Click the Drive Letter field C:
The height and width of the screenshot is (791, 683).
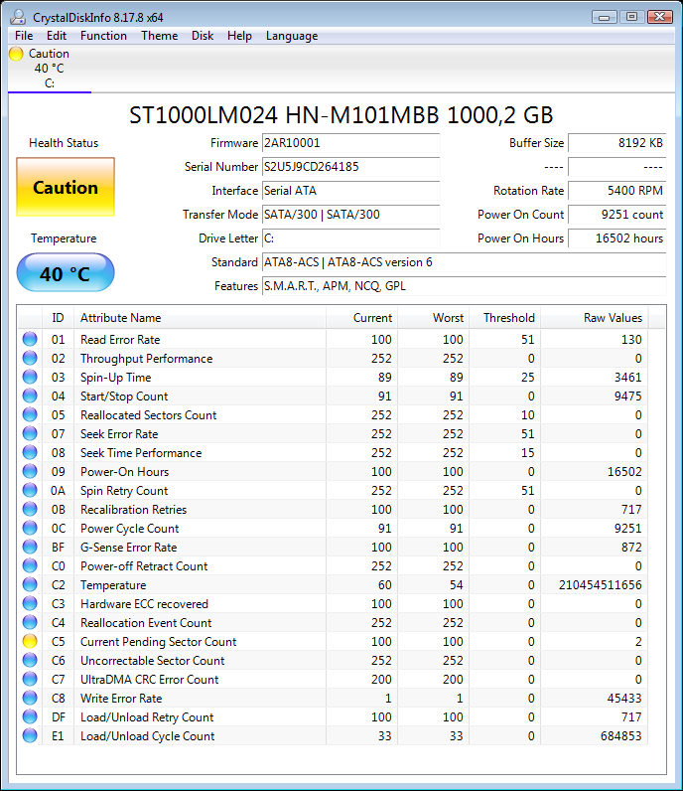point(350,238)
